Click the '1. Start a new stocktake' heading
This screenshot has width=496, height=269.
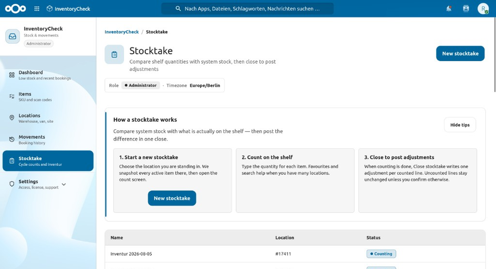point(149,157)
